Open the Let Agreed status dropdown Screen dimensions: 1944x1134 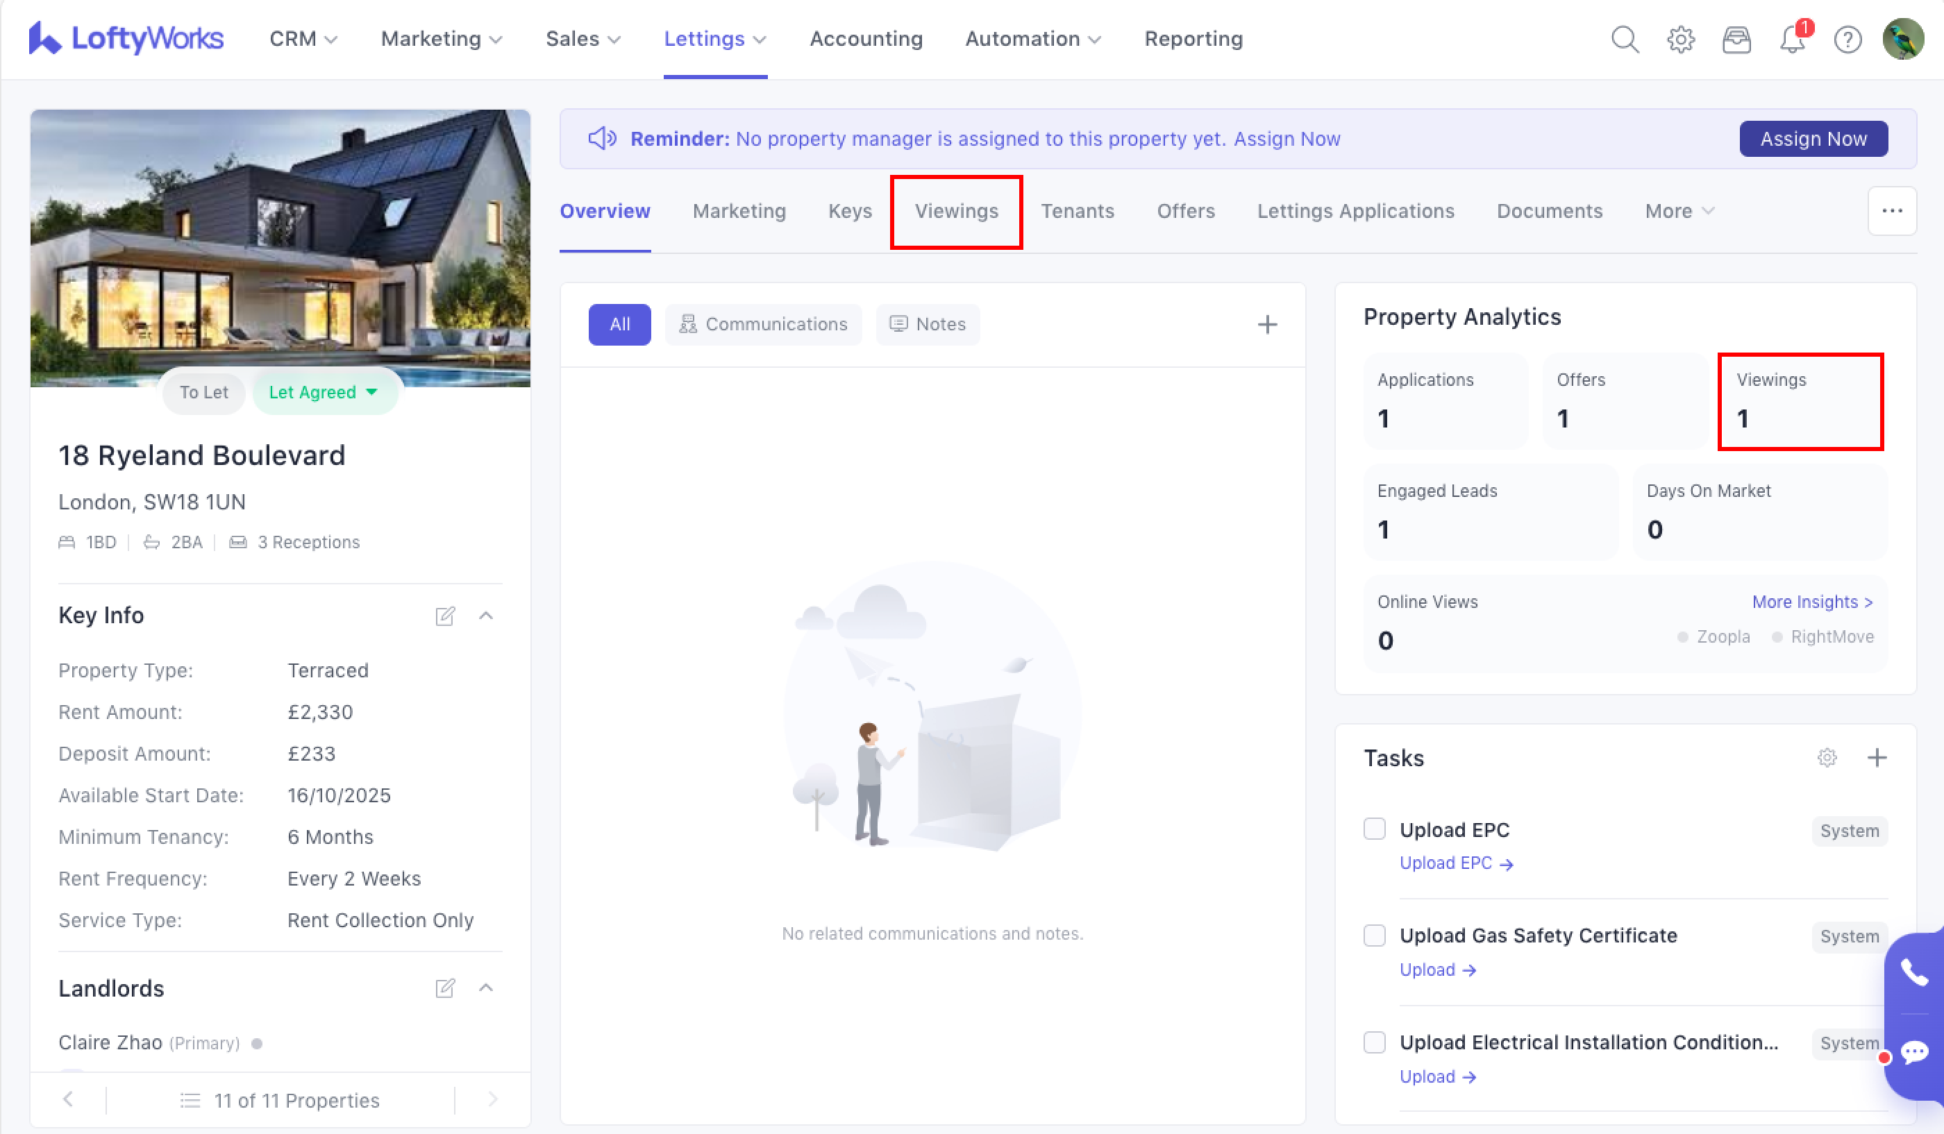pos(324,392)
